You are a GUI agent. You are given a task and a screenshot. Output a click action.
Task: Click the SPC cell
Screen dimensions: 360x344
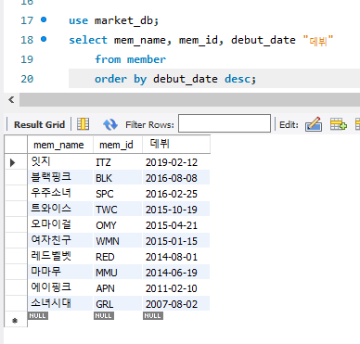tap(118, 194)
